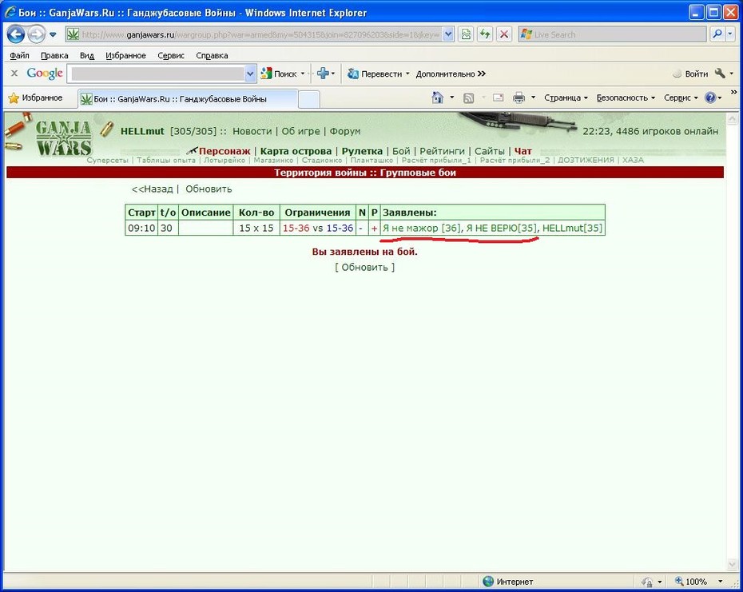Open player HELLmut[35] in table

pos(572,228)
